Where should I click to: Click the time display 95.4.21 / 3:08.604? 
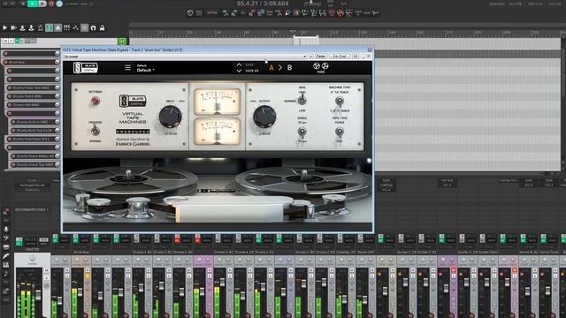click(x=263, y=4)
